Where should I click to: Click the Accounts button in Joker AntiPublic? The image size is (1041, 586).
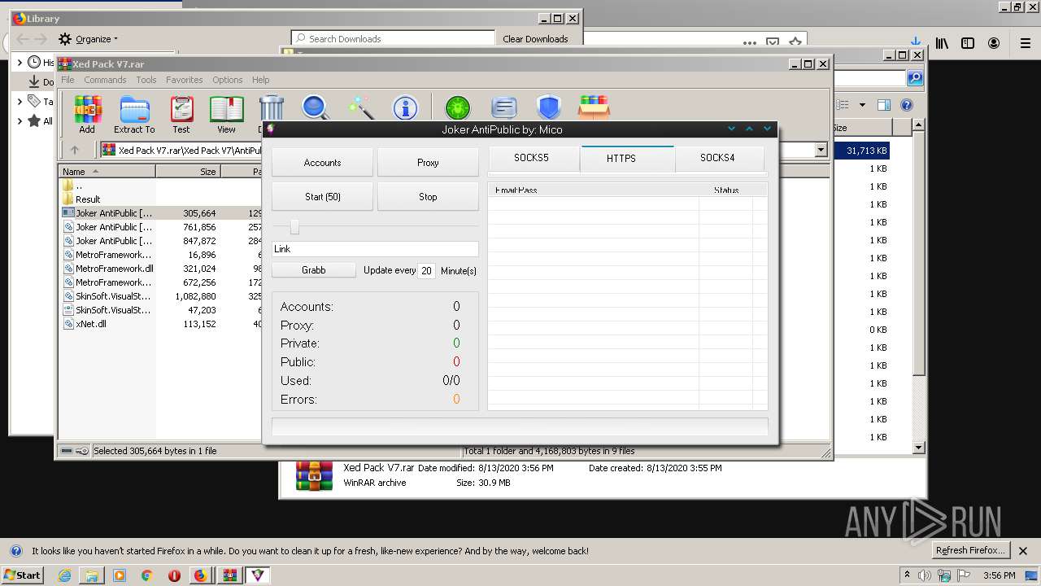[322, 163]
